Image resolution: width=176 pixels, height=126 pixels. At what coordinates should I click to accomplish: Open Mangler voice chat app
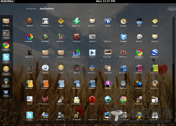pos(108,85)
